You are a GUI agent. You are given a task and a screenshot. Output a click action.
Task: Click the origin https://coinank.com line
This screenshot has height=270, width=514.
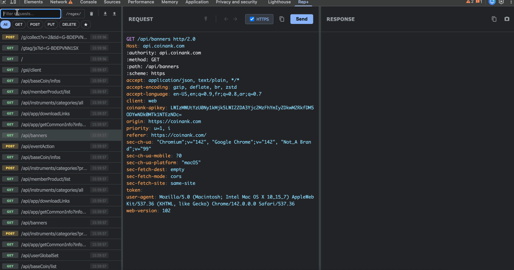164,121
